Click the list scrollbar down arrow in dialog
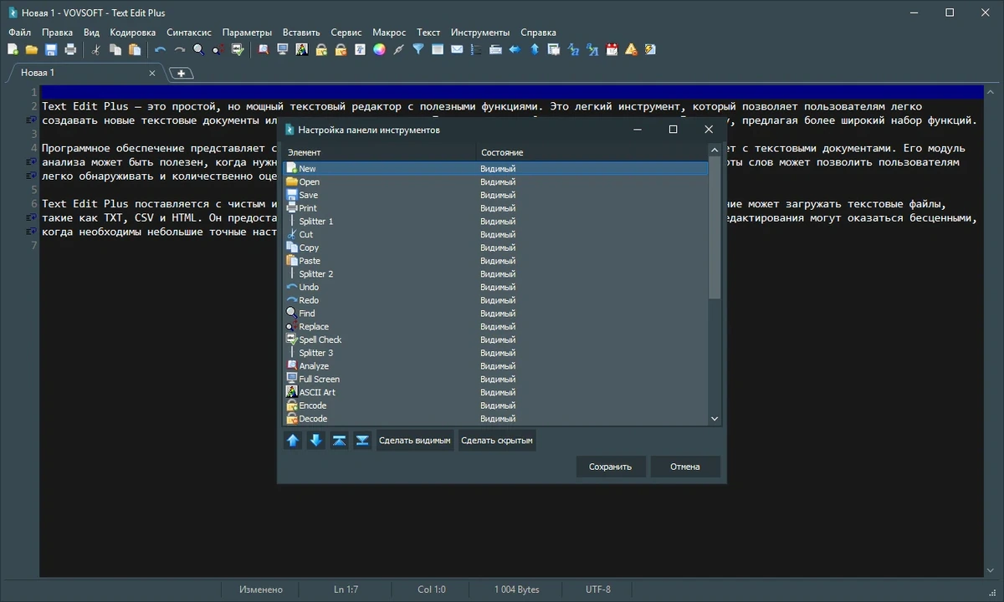Viewport: 1004px width, 602px height. [x=715, y=419]
